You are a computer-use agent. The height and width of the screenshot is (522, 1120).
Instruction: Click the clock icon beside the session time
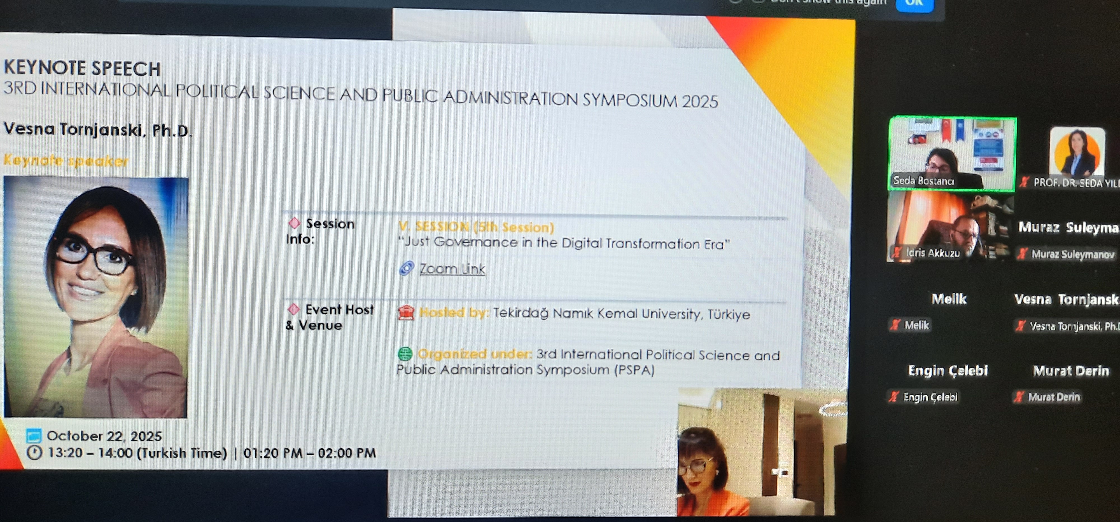[x=34, y=453]
